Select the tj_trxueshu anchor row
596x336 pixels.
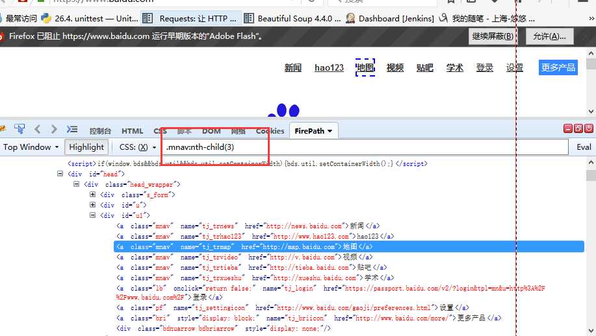(x=255, y=278)
